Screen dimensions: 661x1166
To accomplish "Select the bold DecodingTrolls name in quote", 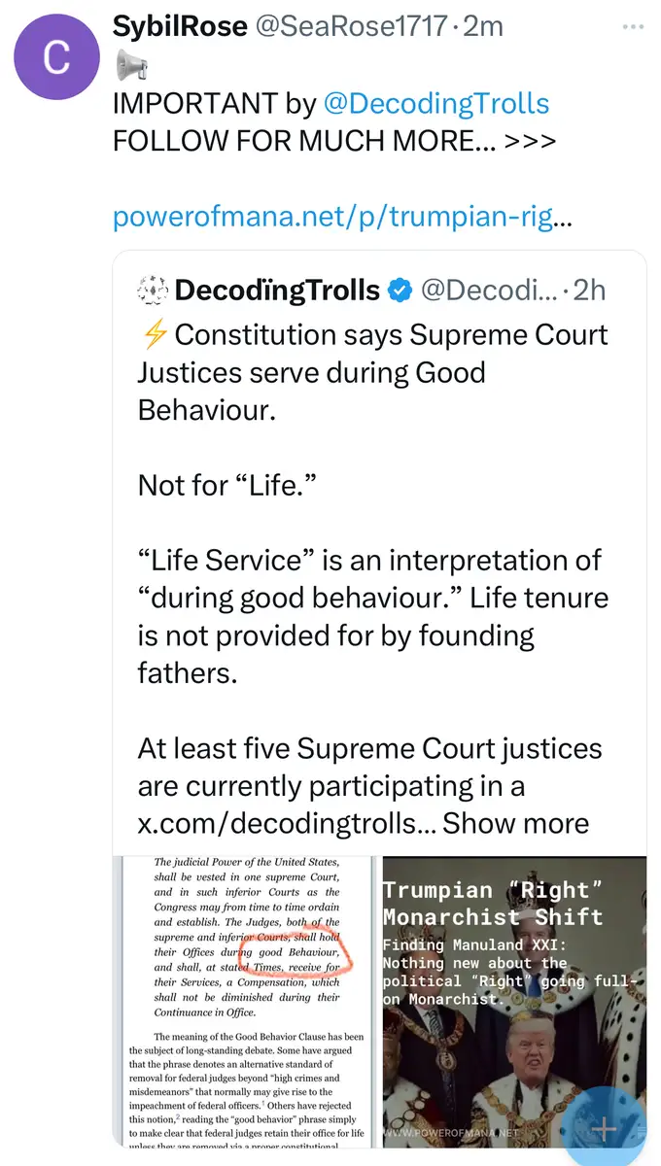I will (x=277, y=290).
